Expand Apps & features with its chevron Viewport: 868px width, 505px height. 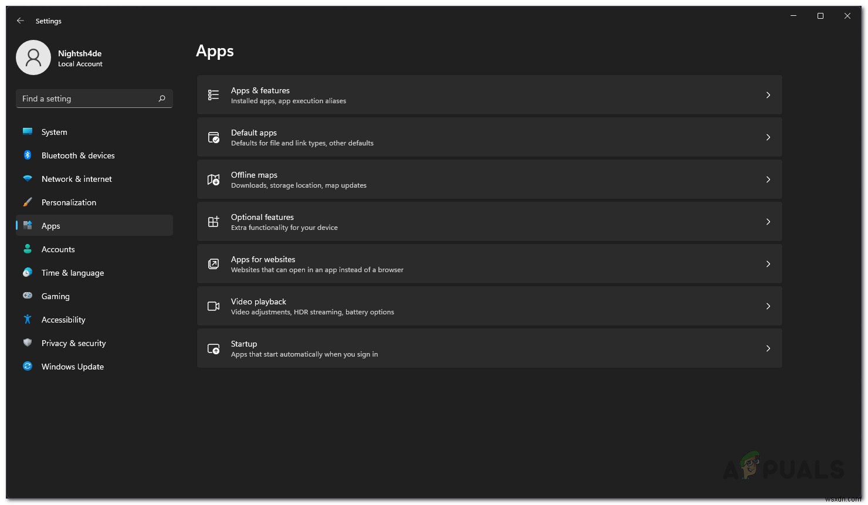coord(768,94)
